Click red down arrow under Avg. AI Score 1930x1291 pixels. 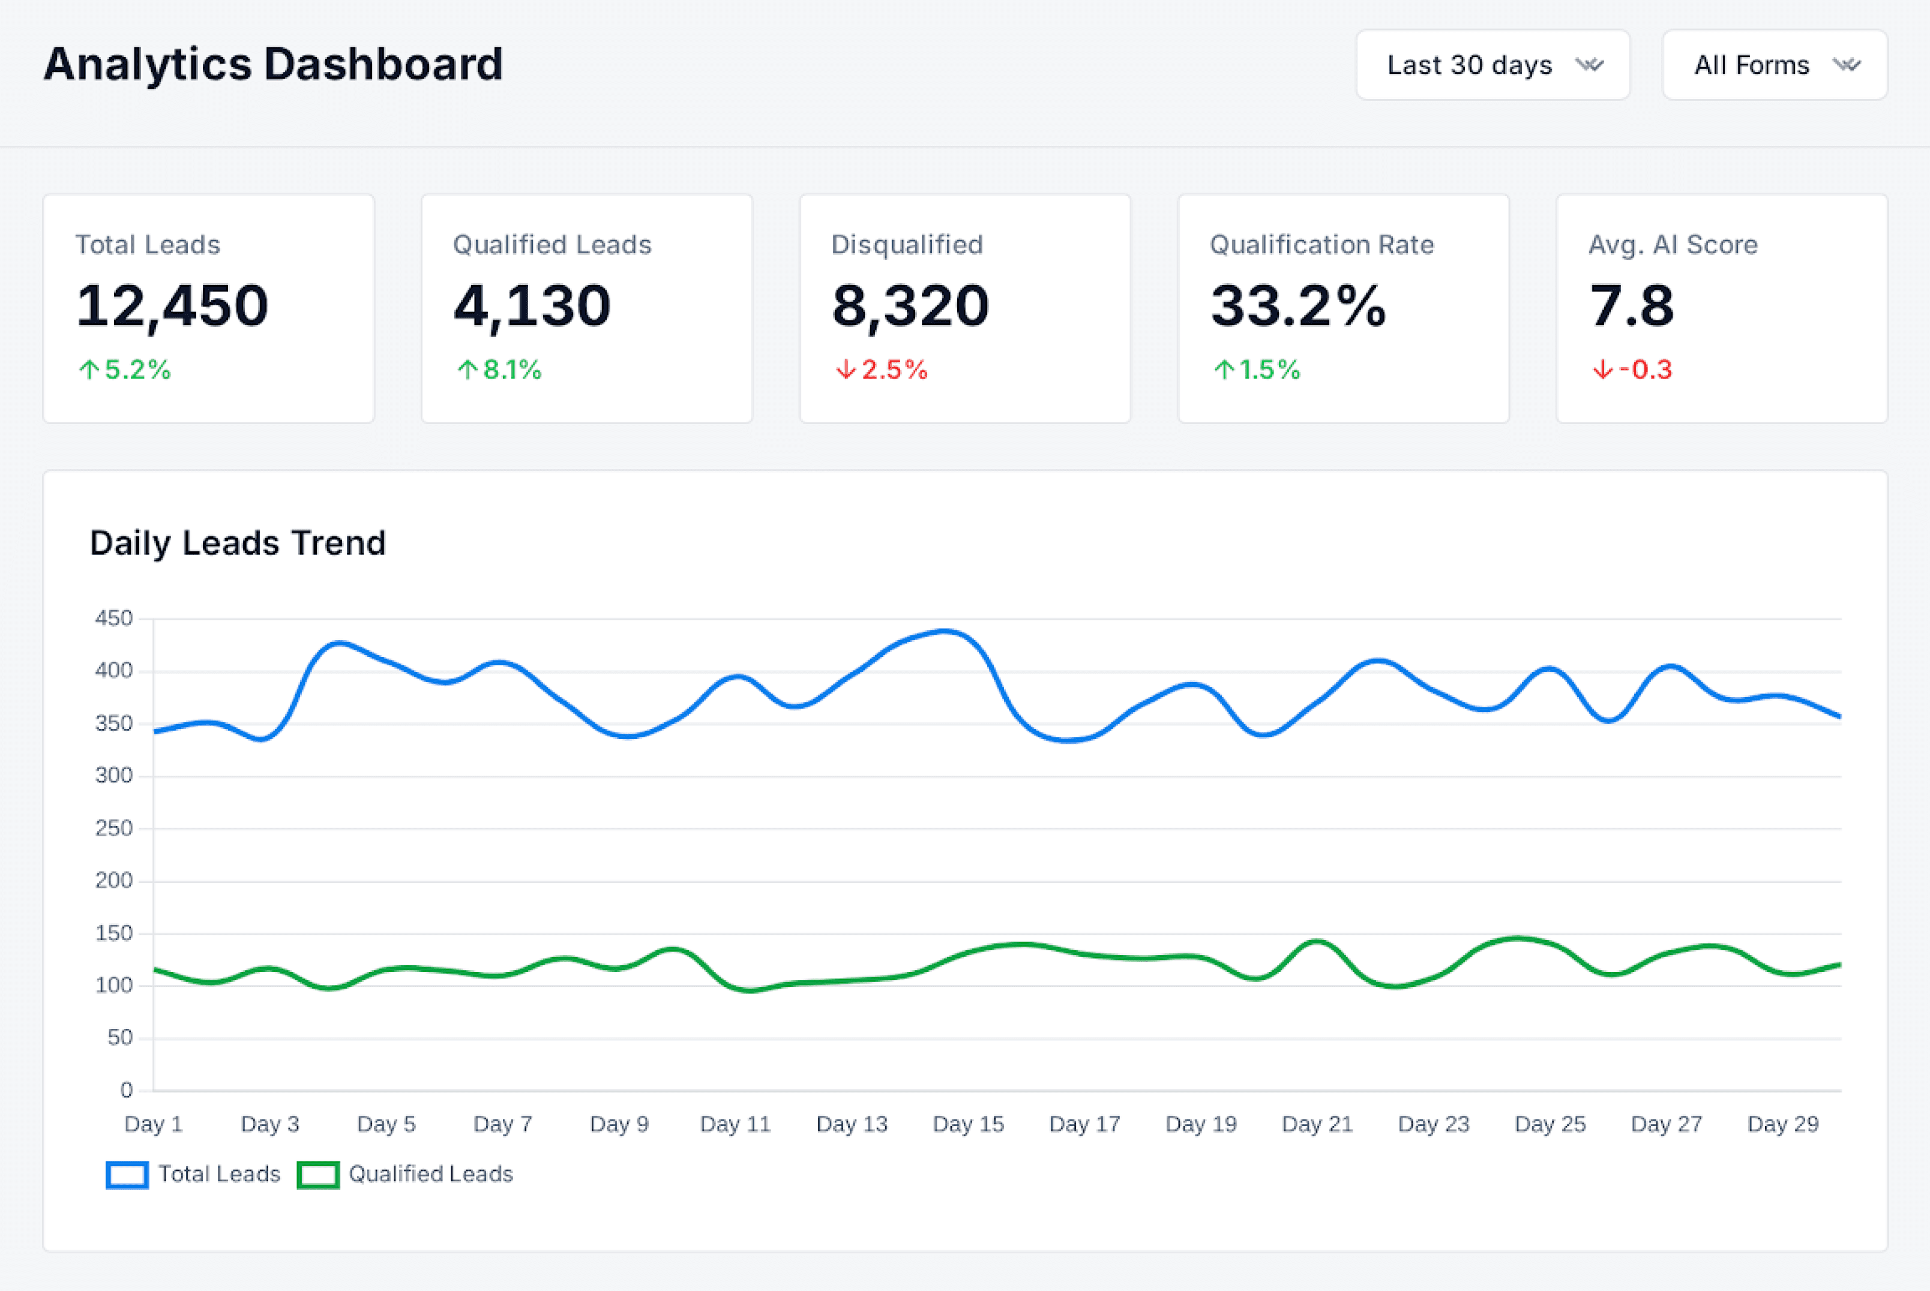1602,370
